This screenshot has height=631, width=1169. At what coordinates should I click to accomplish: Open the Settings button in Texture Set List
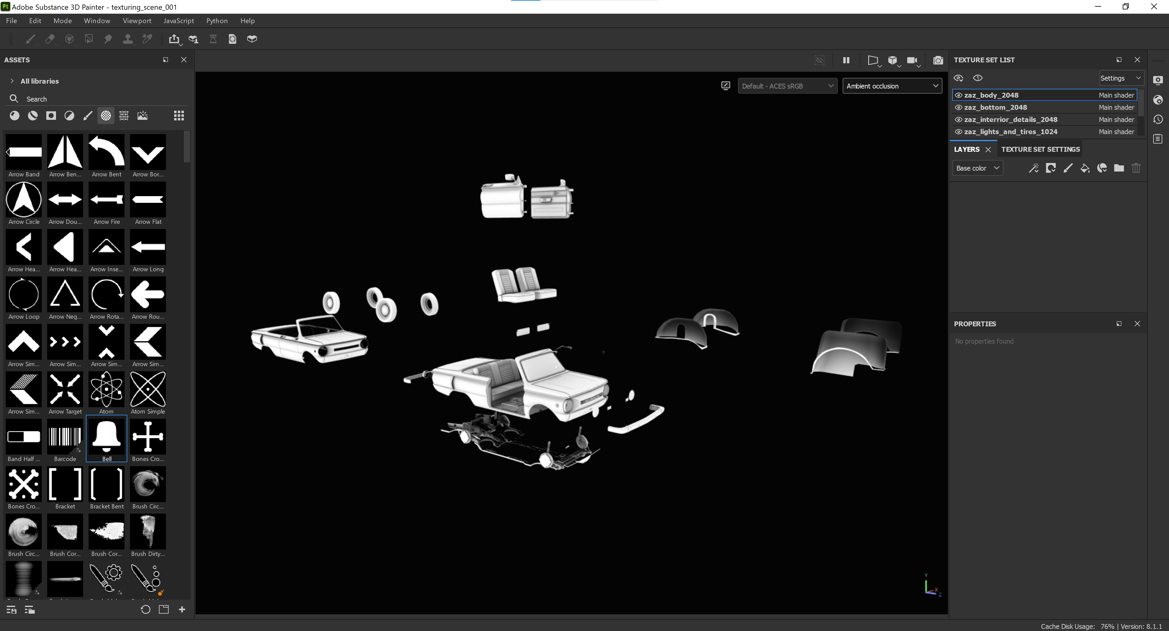click(1120, 78)
